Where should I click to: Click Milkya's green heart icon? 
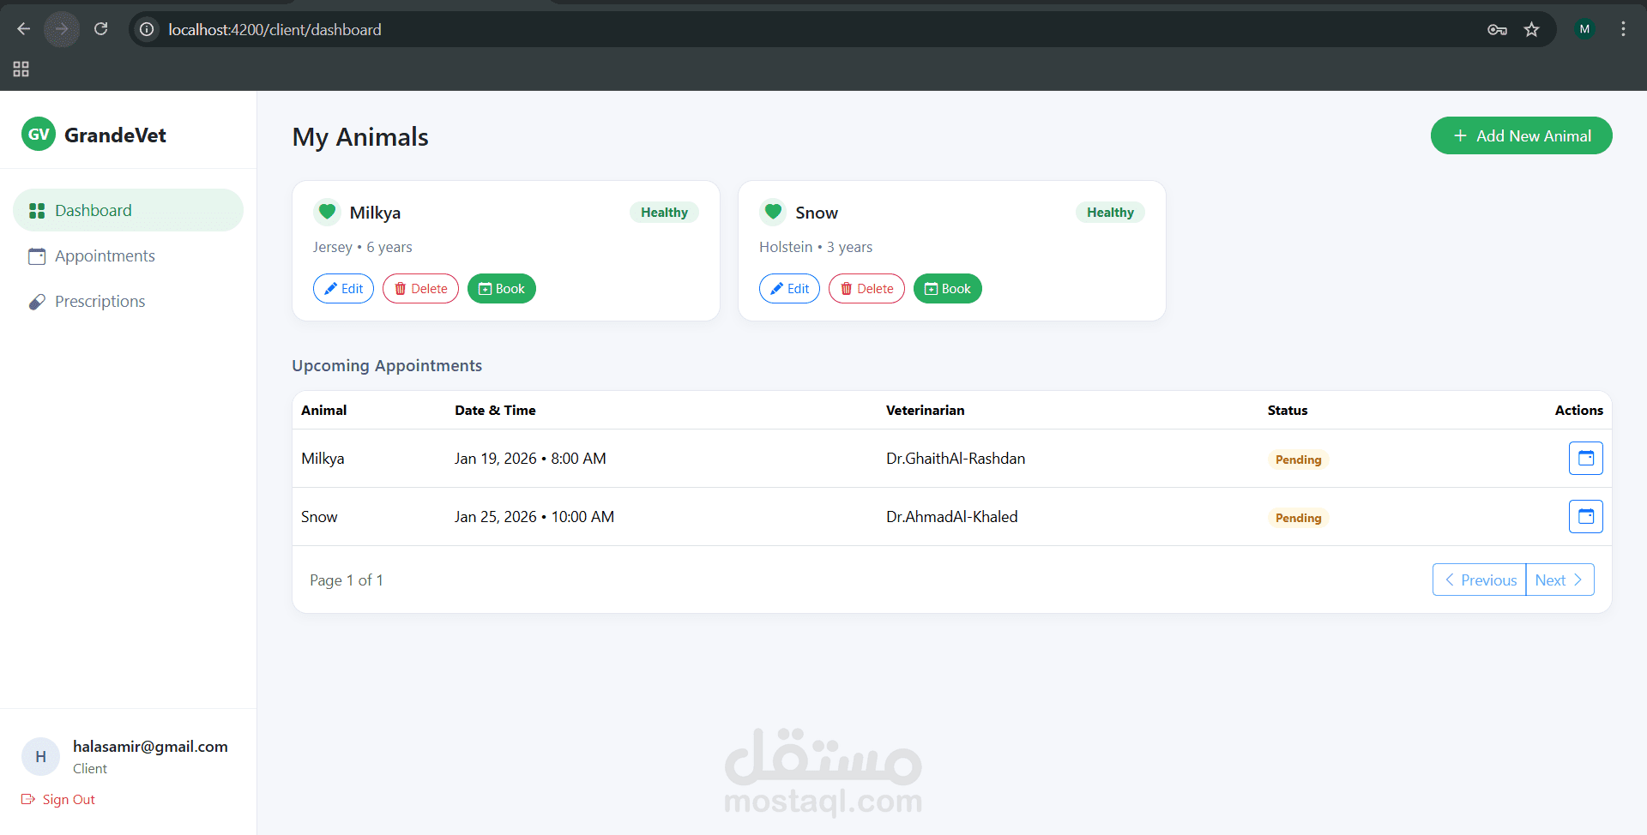(x=327, y=212)
